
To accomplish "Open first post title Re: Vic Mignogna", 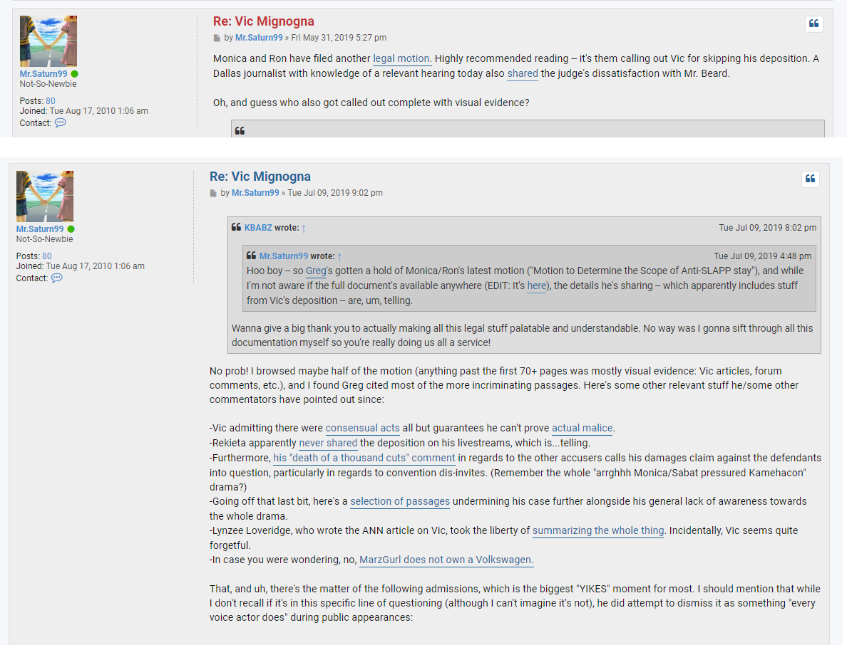I will (x=264, y=21).
